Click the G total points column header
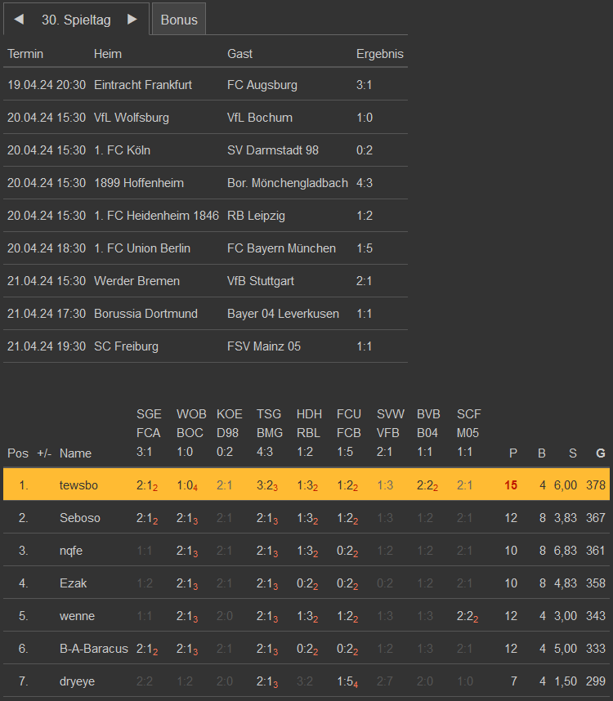 coord(601,453)
